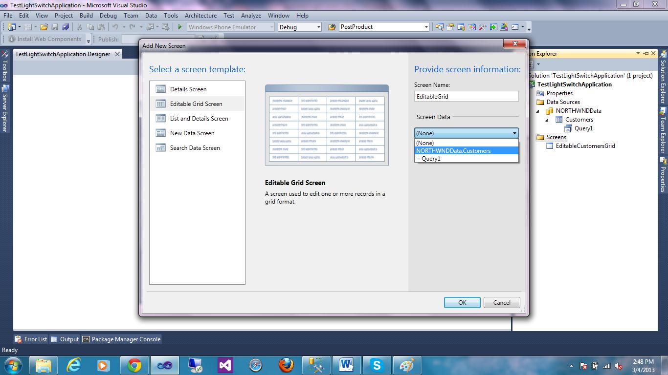This screenshot has width=668, height=375.
Task: Open the Screen Data dropdown
Action: (x=466, y=133)
